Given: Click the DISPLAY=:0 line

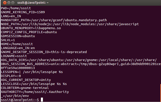Looking at the screenshot, I should pos(11,76).
